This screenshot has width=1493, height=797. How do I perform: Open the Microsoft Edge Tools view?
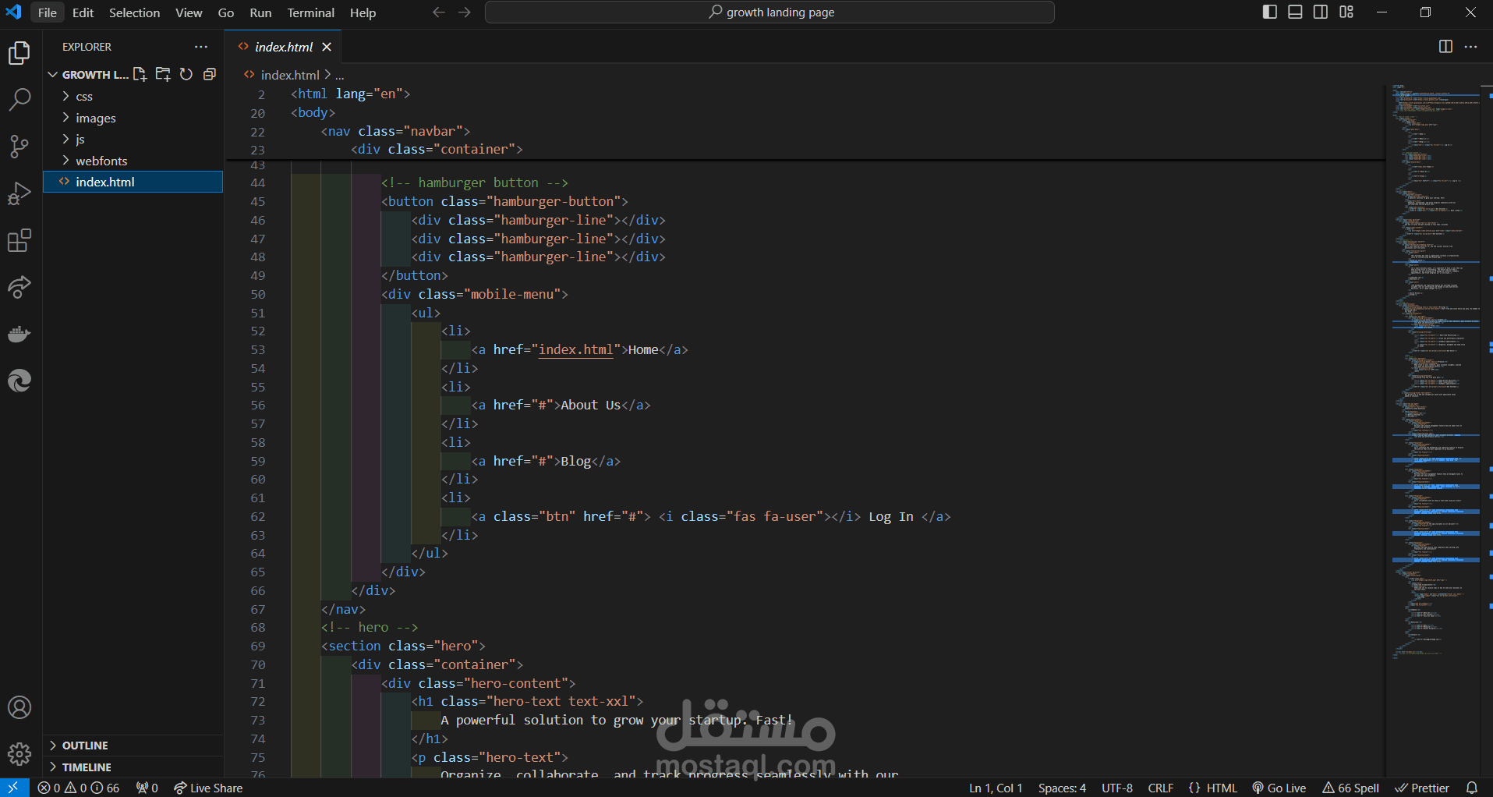click(x=19, y=381)
